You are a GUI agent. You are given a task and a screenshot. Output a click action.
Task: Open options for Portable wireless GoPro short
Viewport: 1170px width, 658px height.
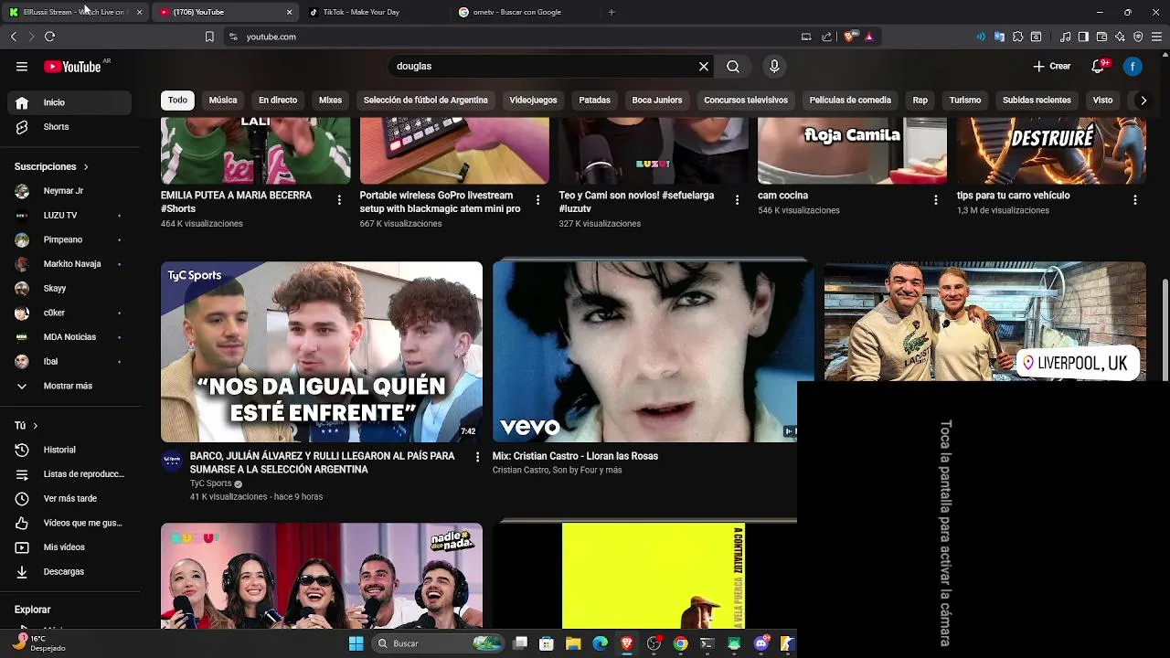click(x=537, y=199)
